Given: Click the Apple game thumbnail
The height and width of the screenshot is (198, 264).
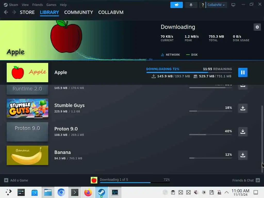Looking at the screenshot, I should coord(27,72).
